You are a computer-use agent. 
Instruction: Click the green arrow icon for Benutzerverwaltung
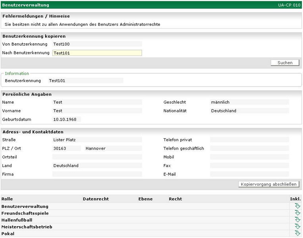pyautogui.click(x=297, y=206)
